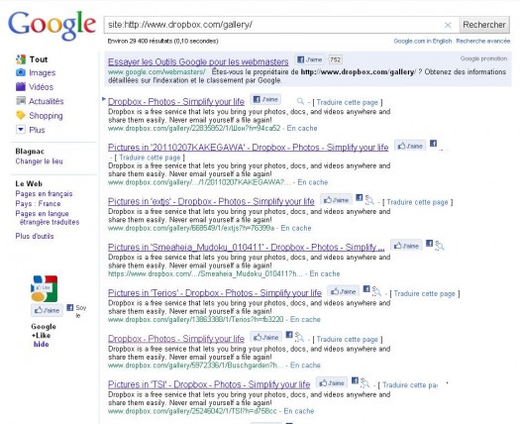520x424 pixels.
Task: Open Pictures in 'Terios' result
Action: point(215,293)
